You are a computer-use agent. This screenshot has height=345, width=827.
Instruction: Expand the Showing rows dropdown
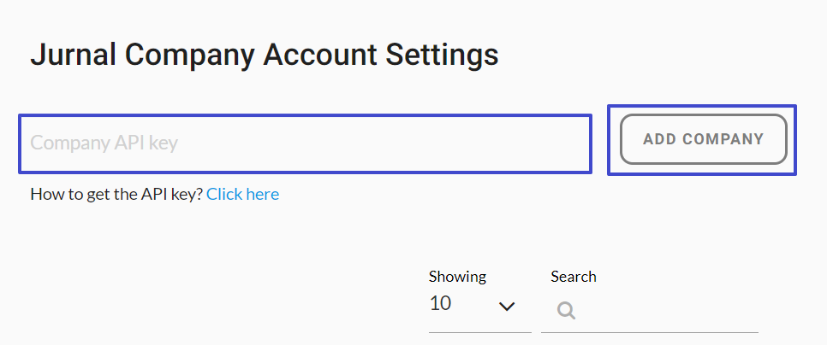[479, 306]
